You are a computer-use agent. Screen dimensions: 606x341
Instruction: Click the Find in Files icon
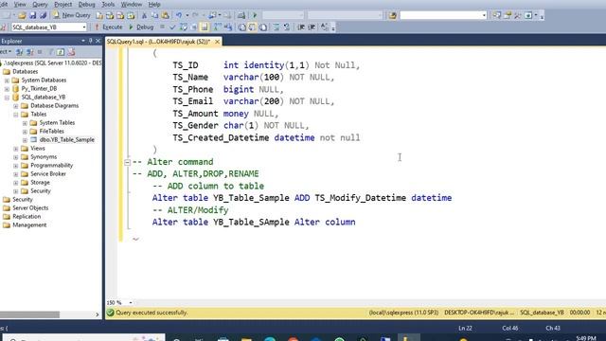(x=393, y=15)
